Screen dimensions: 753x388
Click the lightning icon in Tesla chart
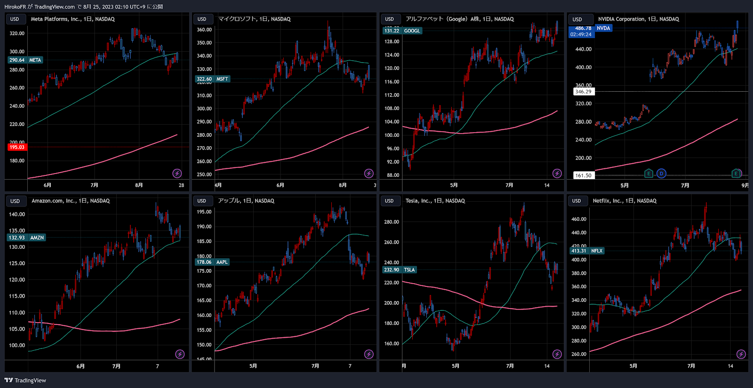pos(557,354)
